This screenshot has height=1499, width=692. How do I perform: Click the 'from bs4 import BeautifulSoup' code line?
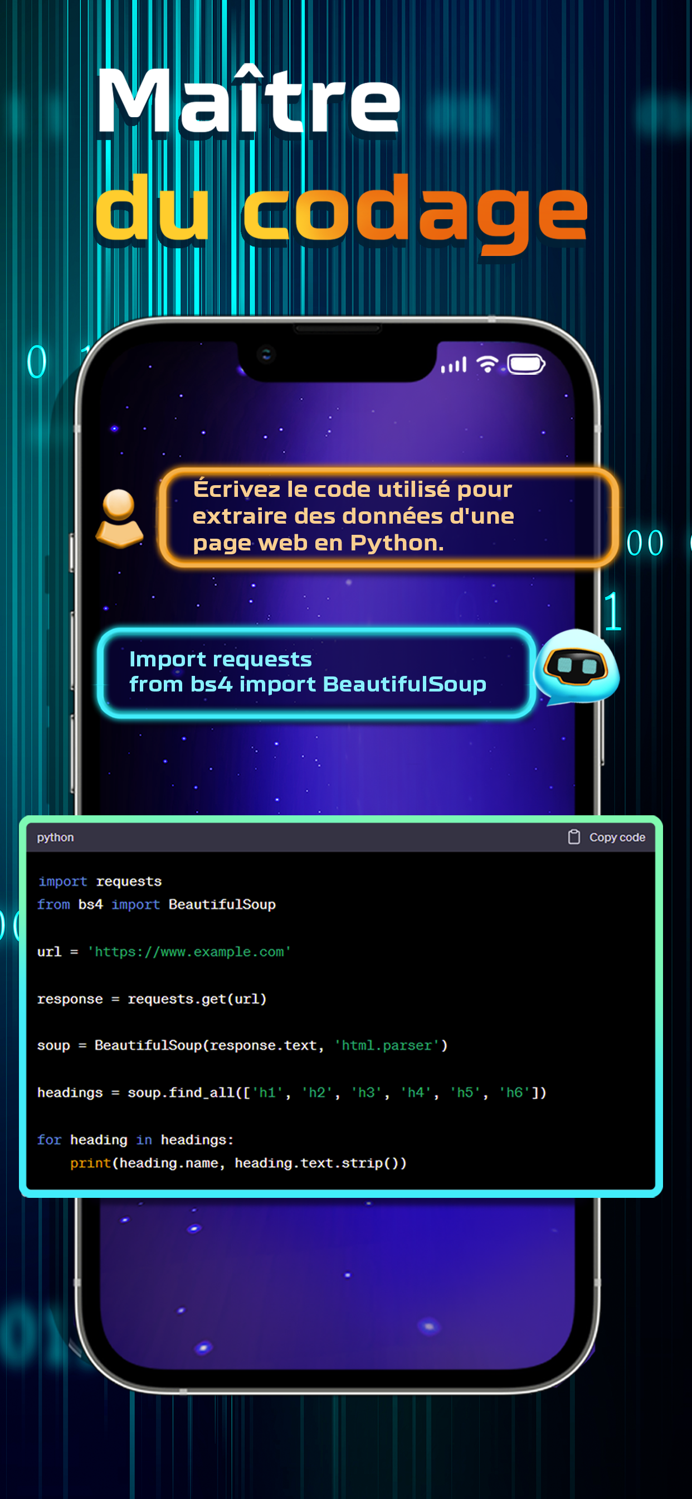[x=157, y=904]
